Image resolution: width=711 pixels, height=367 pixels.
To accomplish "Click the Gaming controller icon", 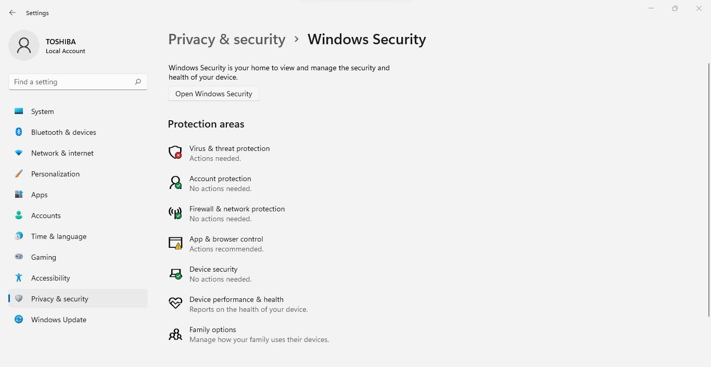I will coord(19,257).
